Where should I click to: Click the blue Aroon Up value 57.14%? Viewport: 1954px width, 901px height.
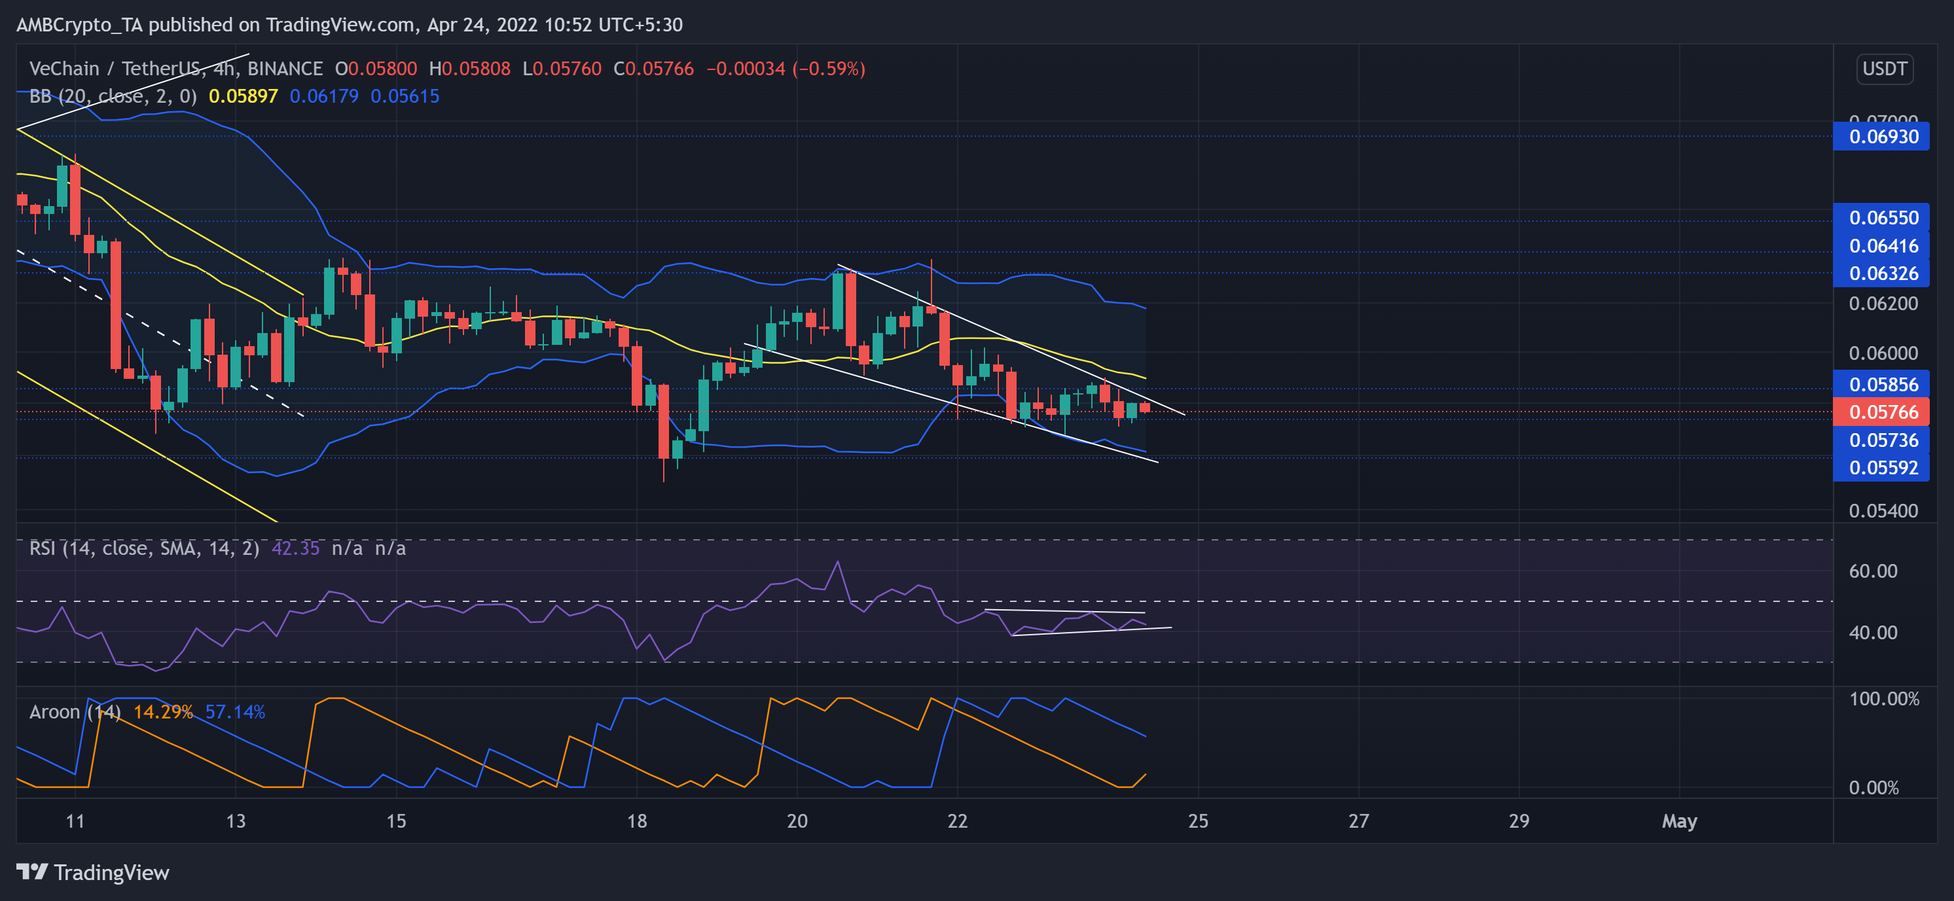(x=236, y=711)
